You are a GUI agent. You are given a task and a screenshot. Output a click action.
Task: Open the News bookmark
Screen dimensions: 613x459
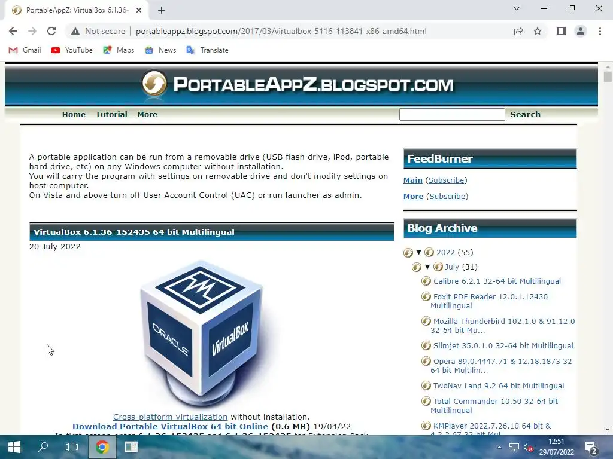coord(160,50)
